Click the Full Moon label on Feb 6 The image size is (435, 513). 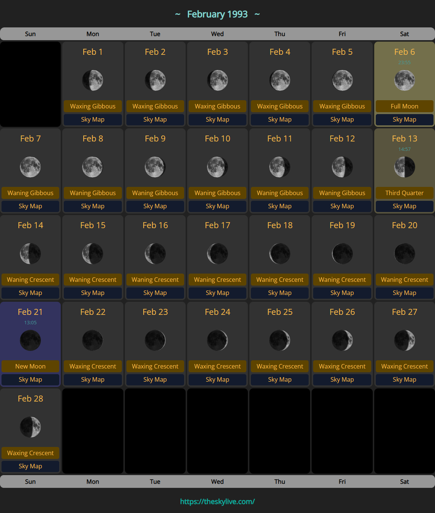click(x=404, y=106)
